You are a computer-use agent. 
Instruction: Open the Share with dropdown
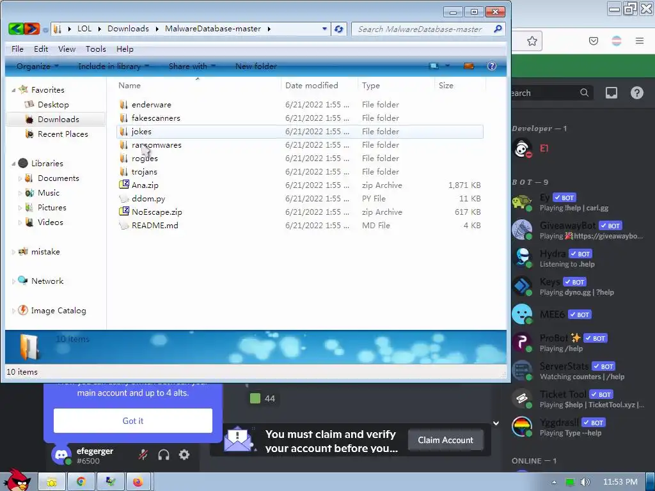[192, 66]
